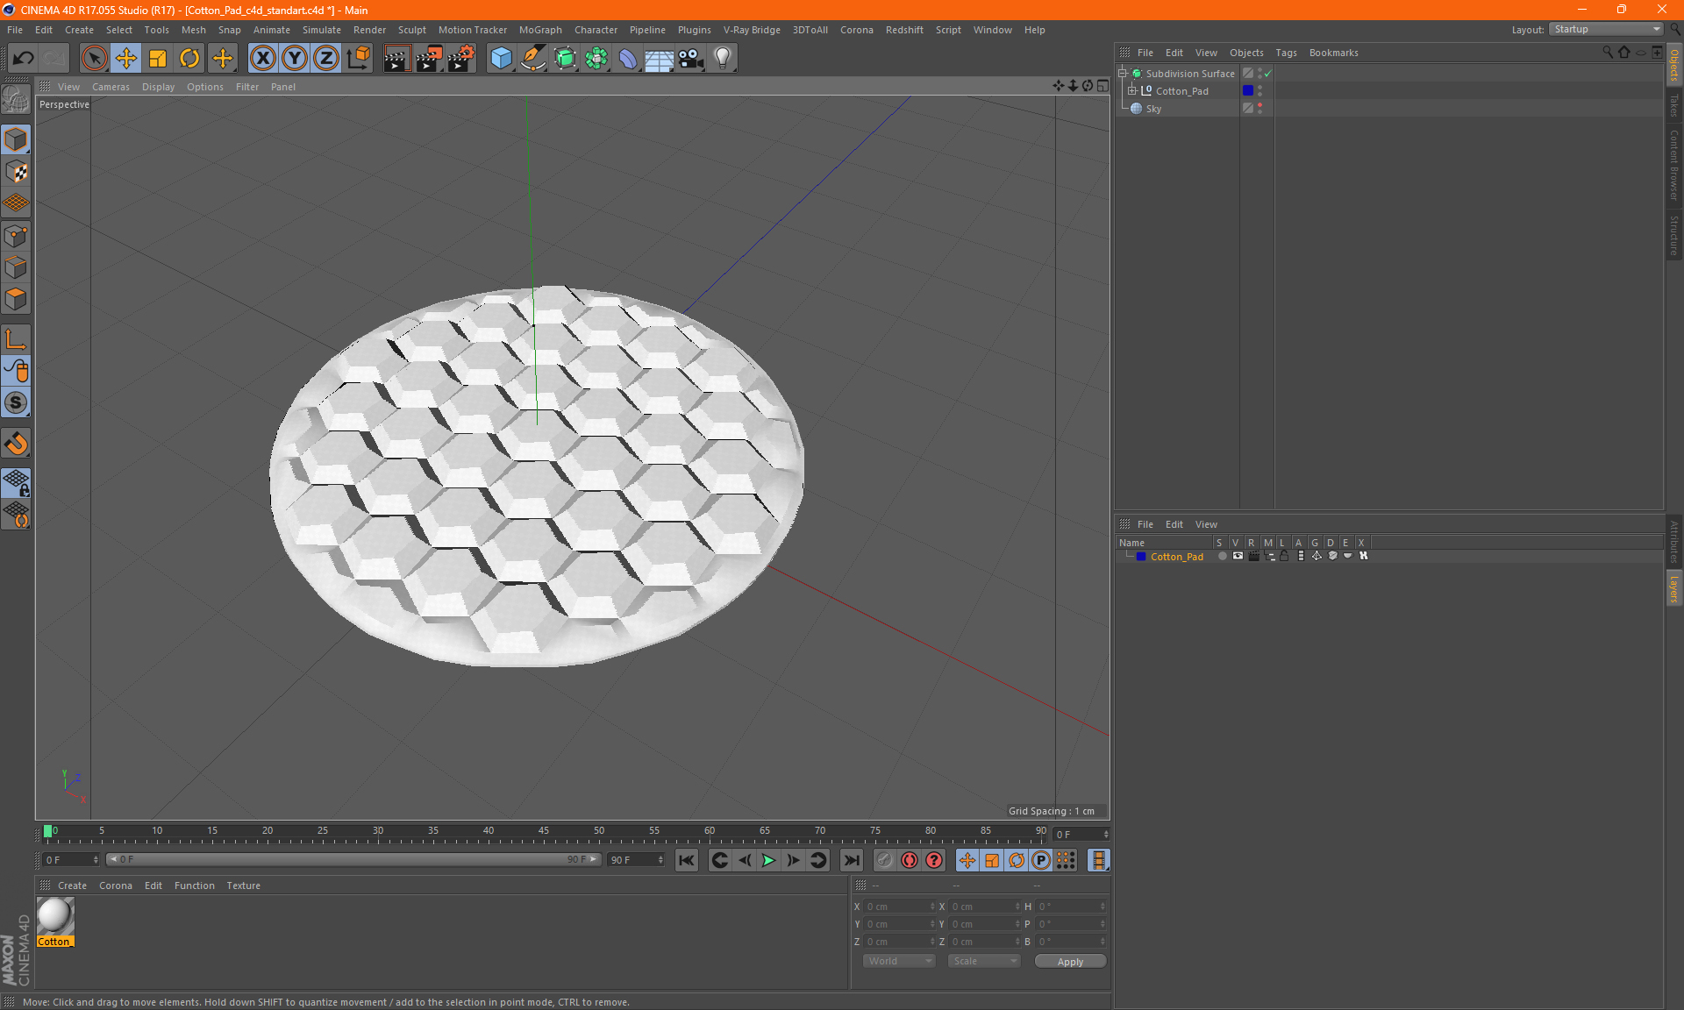Open the spline Pen tool
The height and width of the screenshot is (1010, 1684).
(x=533, y=59)
